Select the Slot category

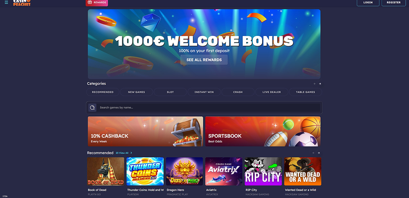(x=170, y=92)
